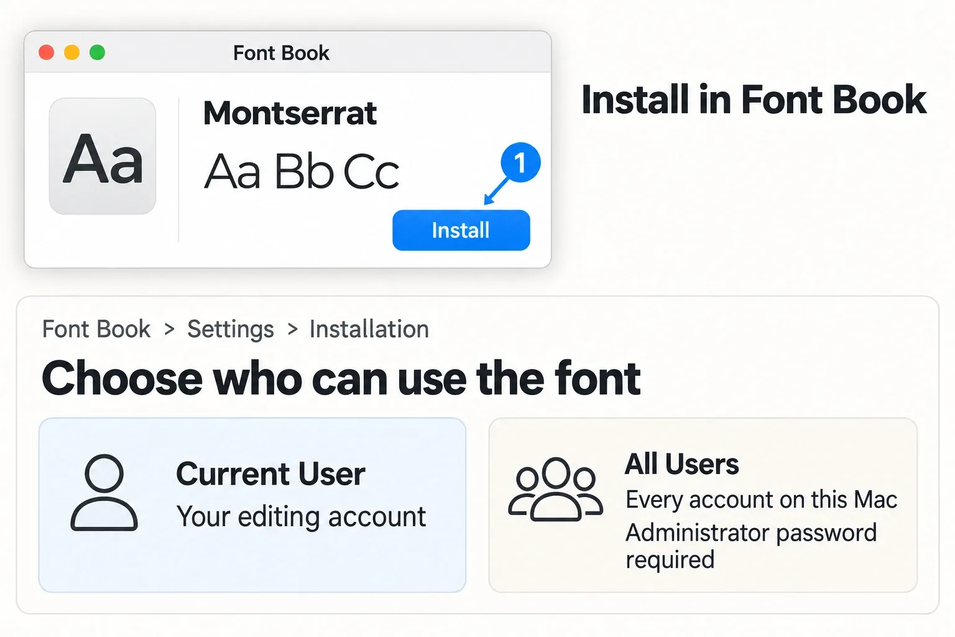Click 'Administrator password required' note

pos(751,546)
